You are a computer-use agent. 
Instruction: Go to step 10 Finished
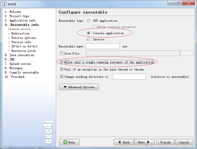pyautogui.click(x=15, y=77)
